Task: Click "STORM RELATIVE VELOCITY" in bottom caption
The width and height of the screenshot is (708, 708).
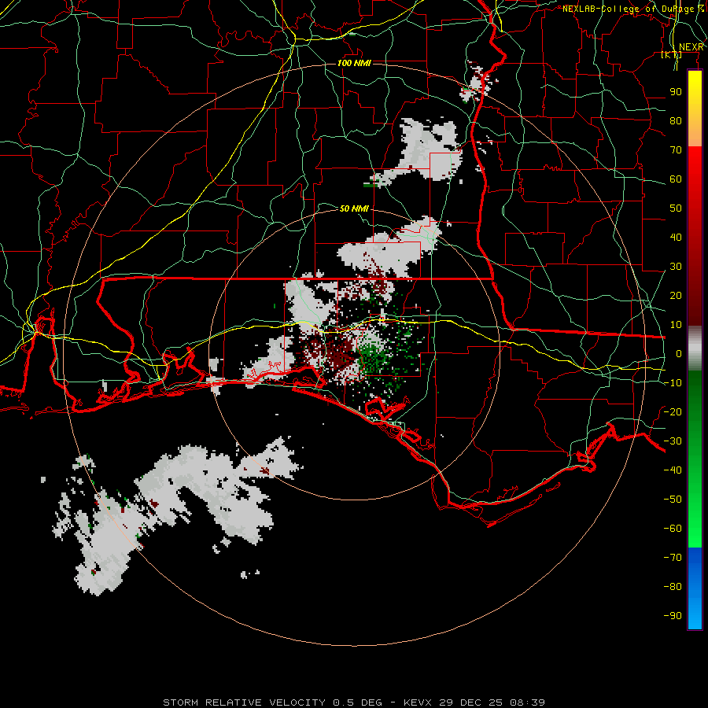Action: tap(244, 702)
